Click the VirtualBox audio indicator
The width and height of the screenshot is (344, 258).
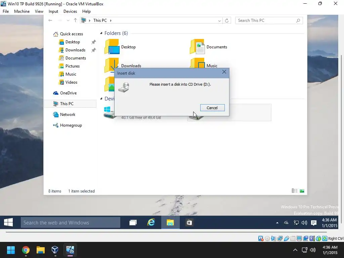[x=273, y=239]
